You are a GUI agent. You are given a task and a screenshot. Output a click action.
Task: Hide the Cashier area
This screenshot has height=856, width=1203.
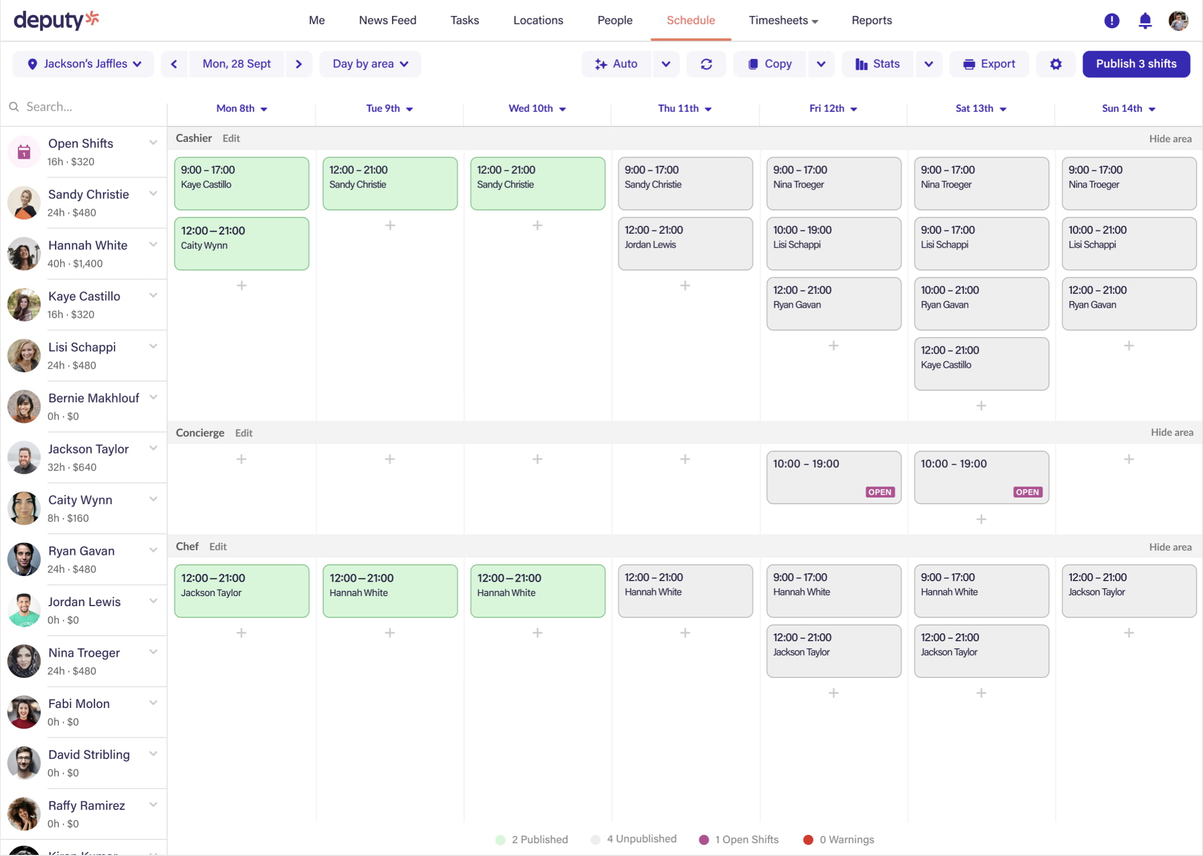[x=1170, y=139]
